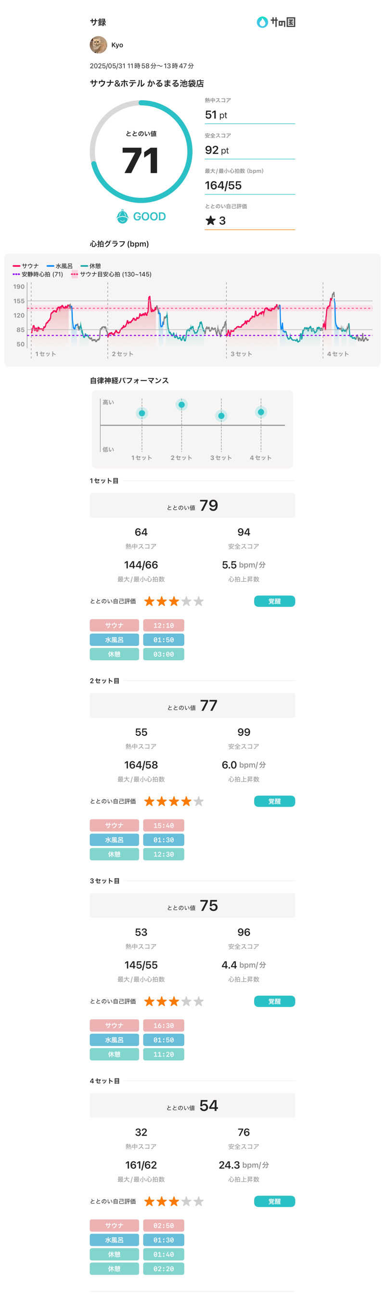Select the サウナ 15:40 time tag
Screen dimensions: 385x1308
point(163,825)
